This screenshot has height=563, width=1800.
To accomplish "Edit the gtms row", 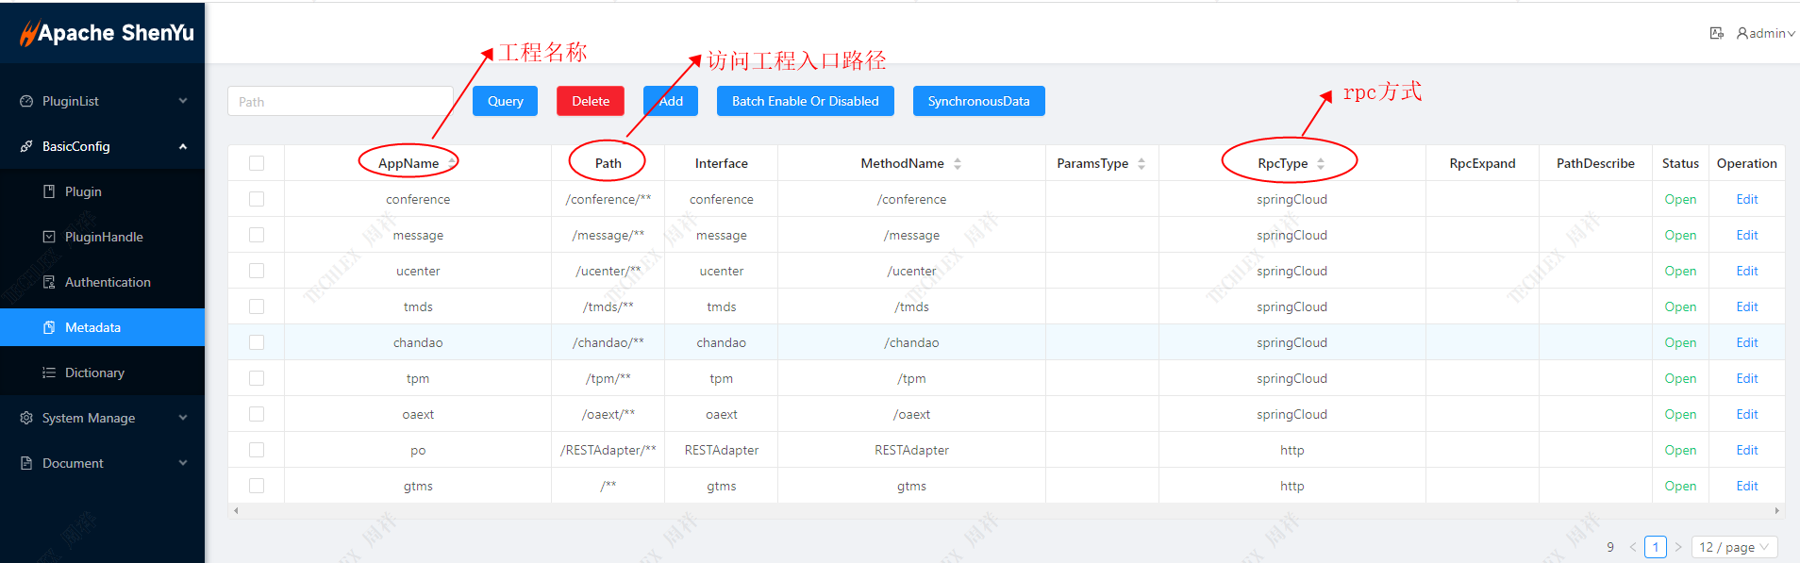I will [x=1747, y=486].
